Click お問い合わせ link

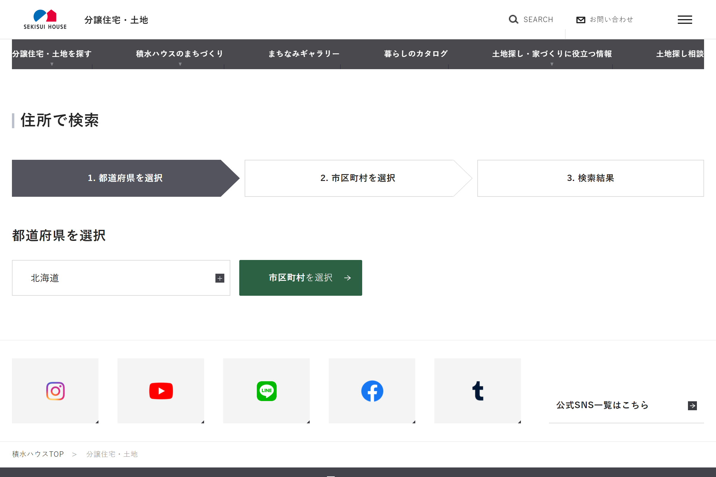[x=611, y=20]
